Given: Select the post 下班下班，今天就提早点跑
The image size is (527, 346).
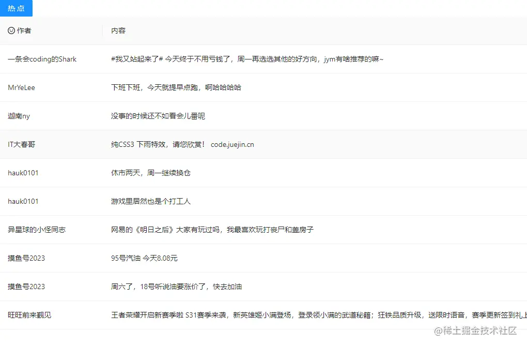Looking at the screenshot, I should (x=176, y=87).
